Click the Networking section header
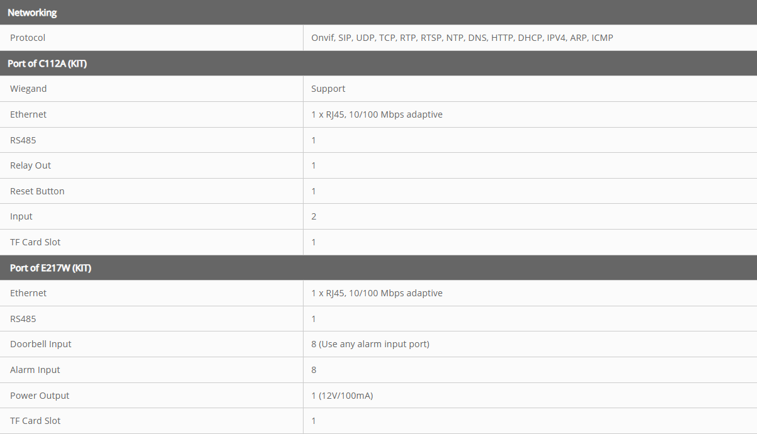This screenshot has width=757, height=434. [378, 13]
